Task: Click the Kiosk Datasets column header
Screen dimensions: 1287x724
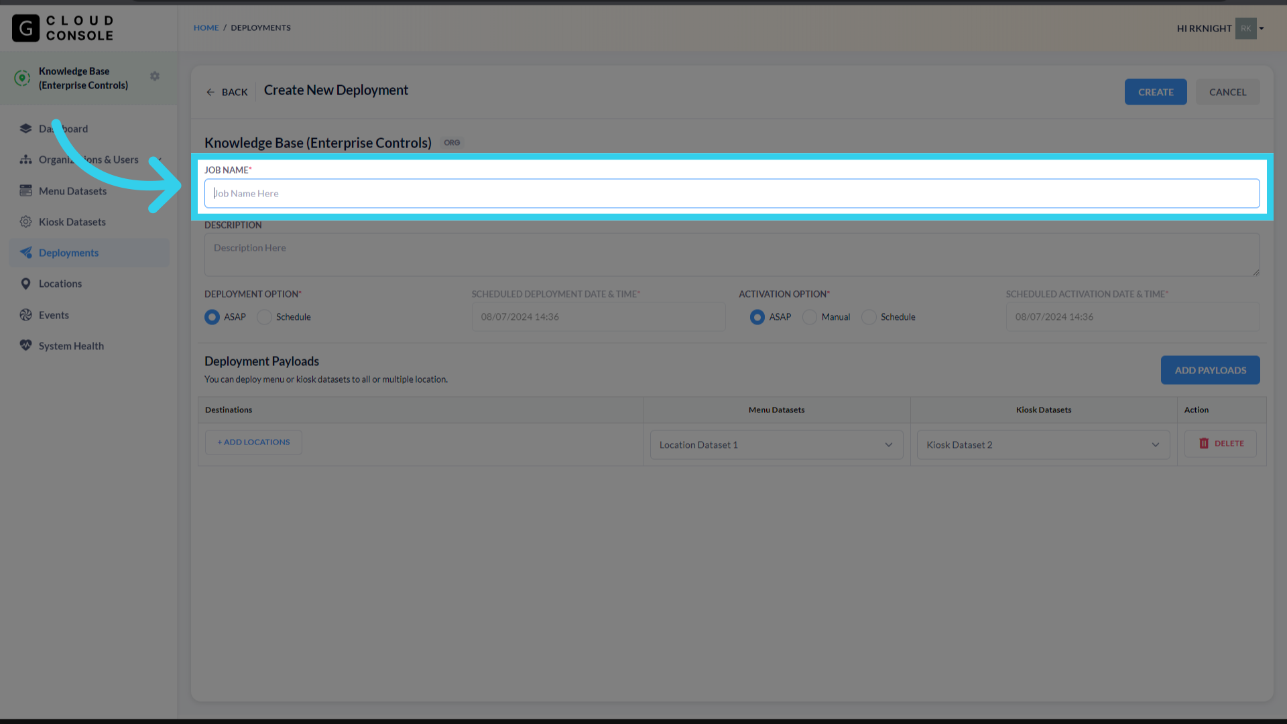Action: click(1043, 410)
